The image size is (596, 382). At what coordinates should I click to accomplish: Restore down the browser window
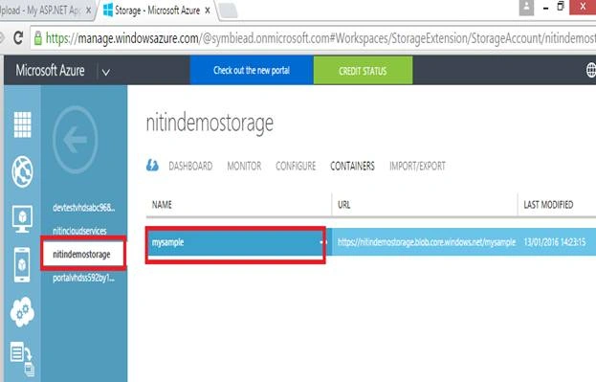click(561, 7)
